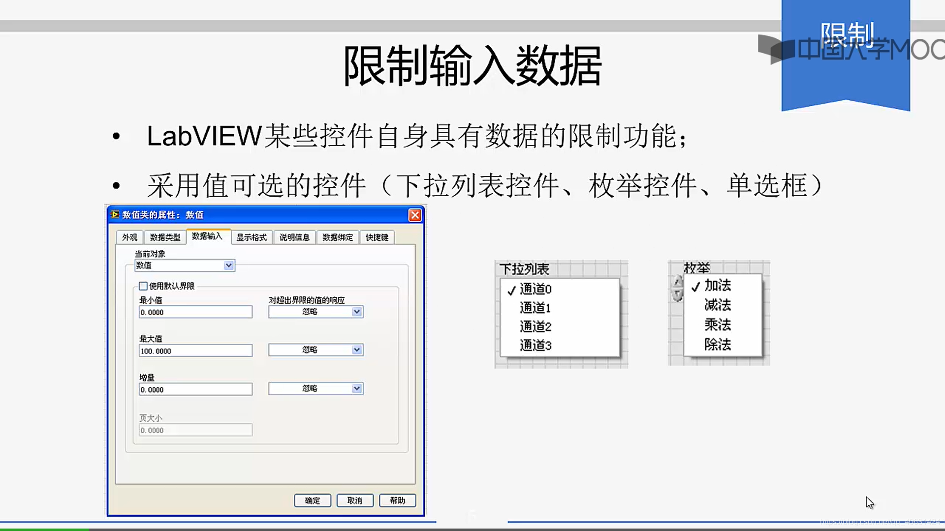This screenshot has width=945, height=531.
Task: Click the 最小值 input field
Action: (x=196, y=312)
